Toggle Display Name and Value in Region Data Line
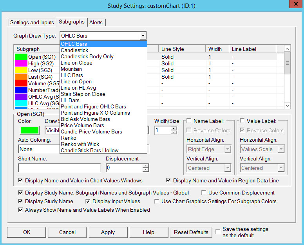 pyautogui.click(x=168, y=180)
